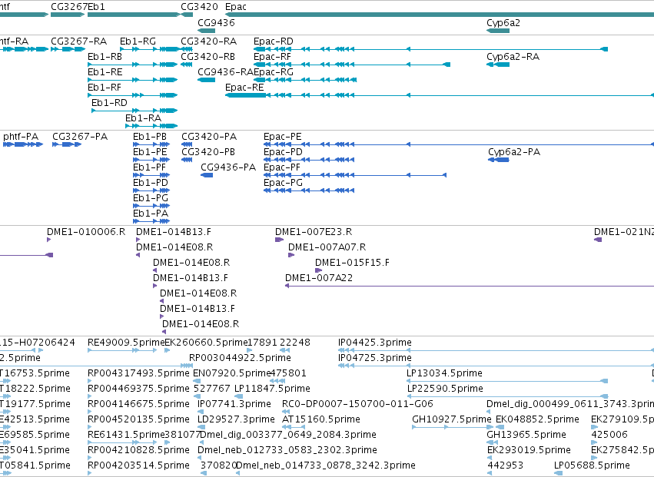The height and width of the screenshot is (477, 654).
Task: Click the DME1-007A22 feature label
Action: click(319, 278)
